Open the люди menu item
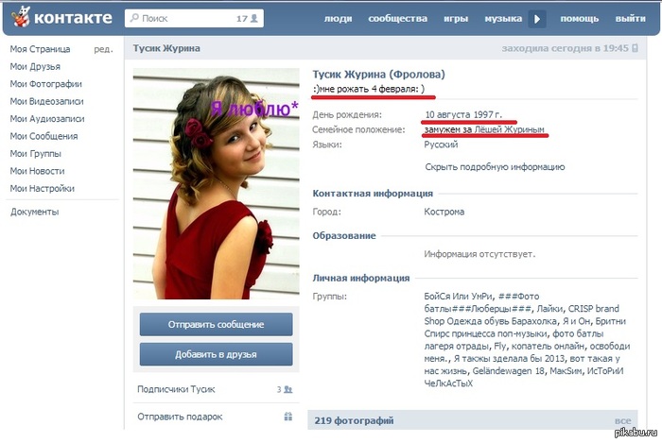This screenshot has height=443, width=662. pos(339,19)
